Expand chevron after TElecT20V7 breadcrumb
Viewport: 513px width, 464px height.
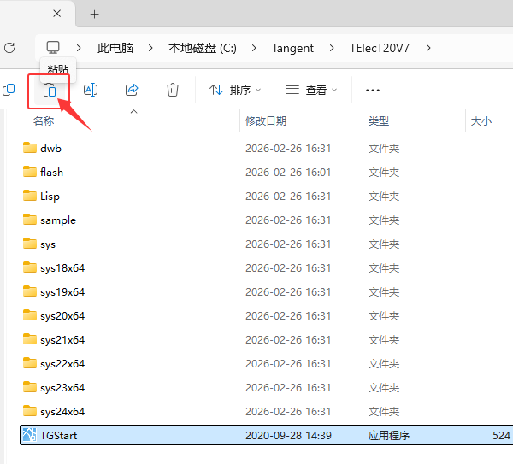(x=428, y=48)
